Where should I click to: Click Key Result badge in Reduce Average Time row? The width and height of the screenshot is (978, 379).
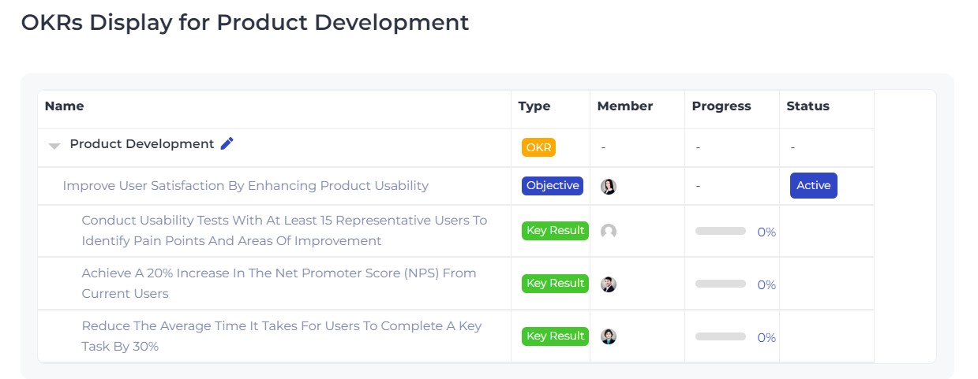555,336
